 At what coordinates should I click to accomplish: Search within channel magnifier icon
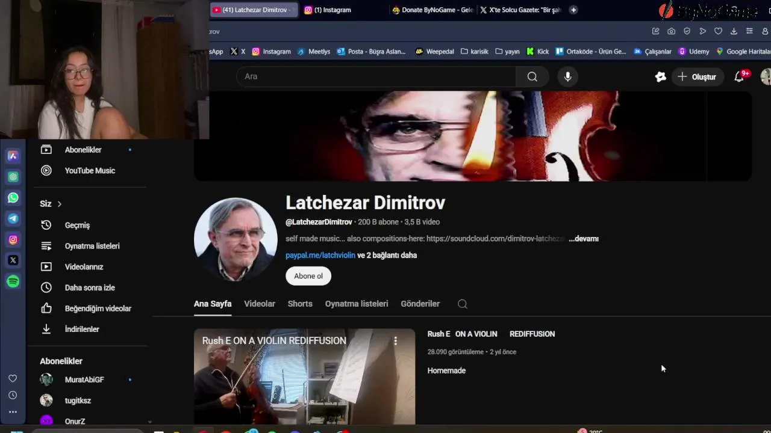click(463, 304)
